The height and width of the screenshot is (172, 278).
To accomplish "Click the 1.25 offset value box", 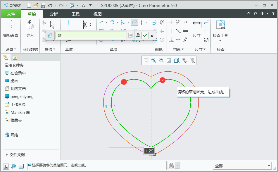I will click(149, 151).
